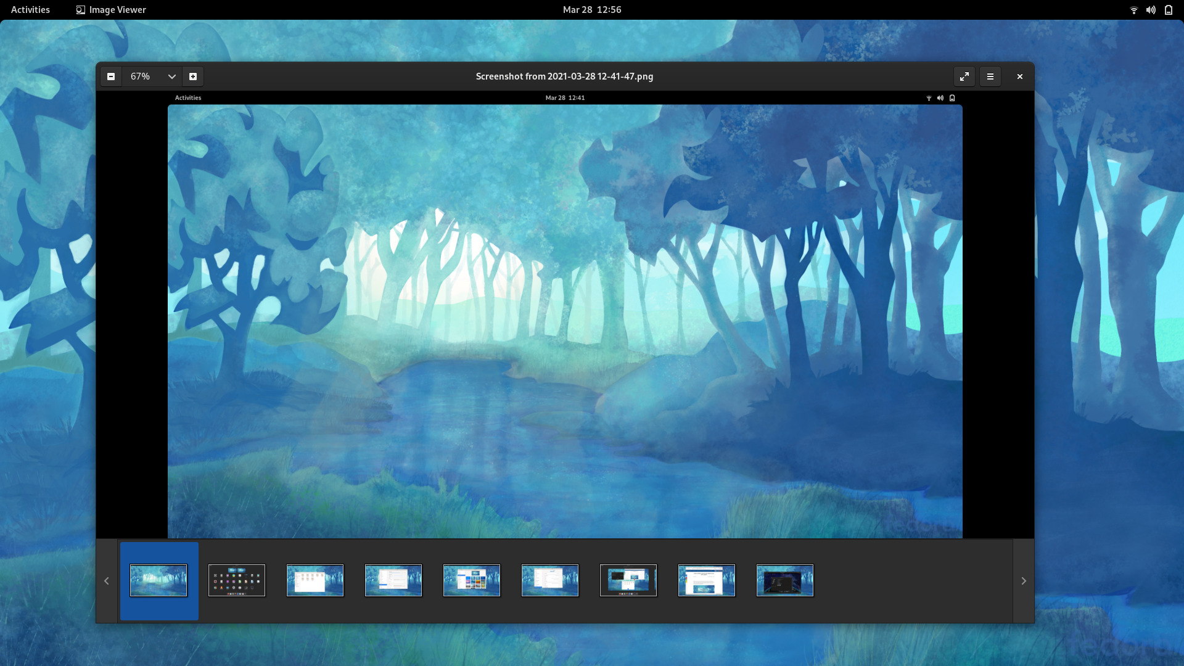1184x666 pixels.
Task: Click the Wi-Fi status icon
Action: 1133,9
